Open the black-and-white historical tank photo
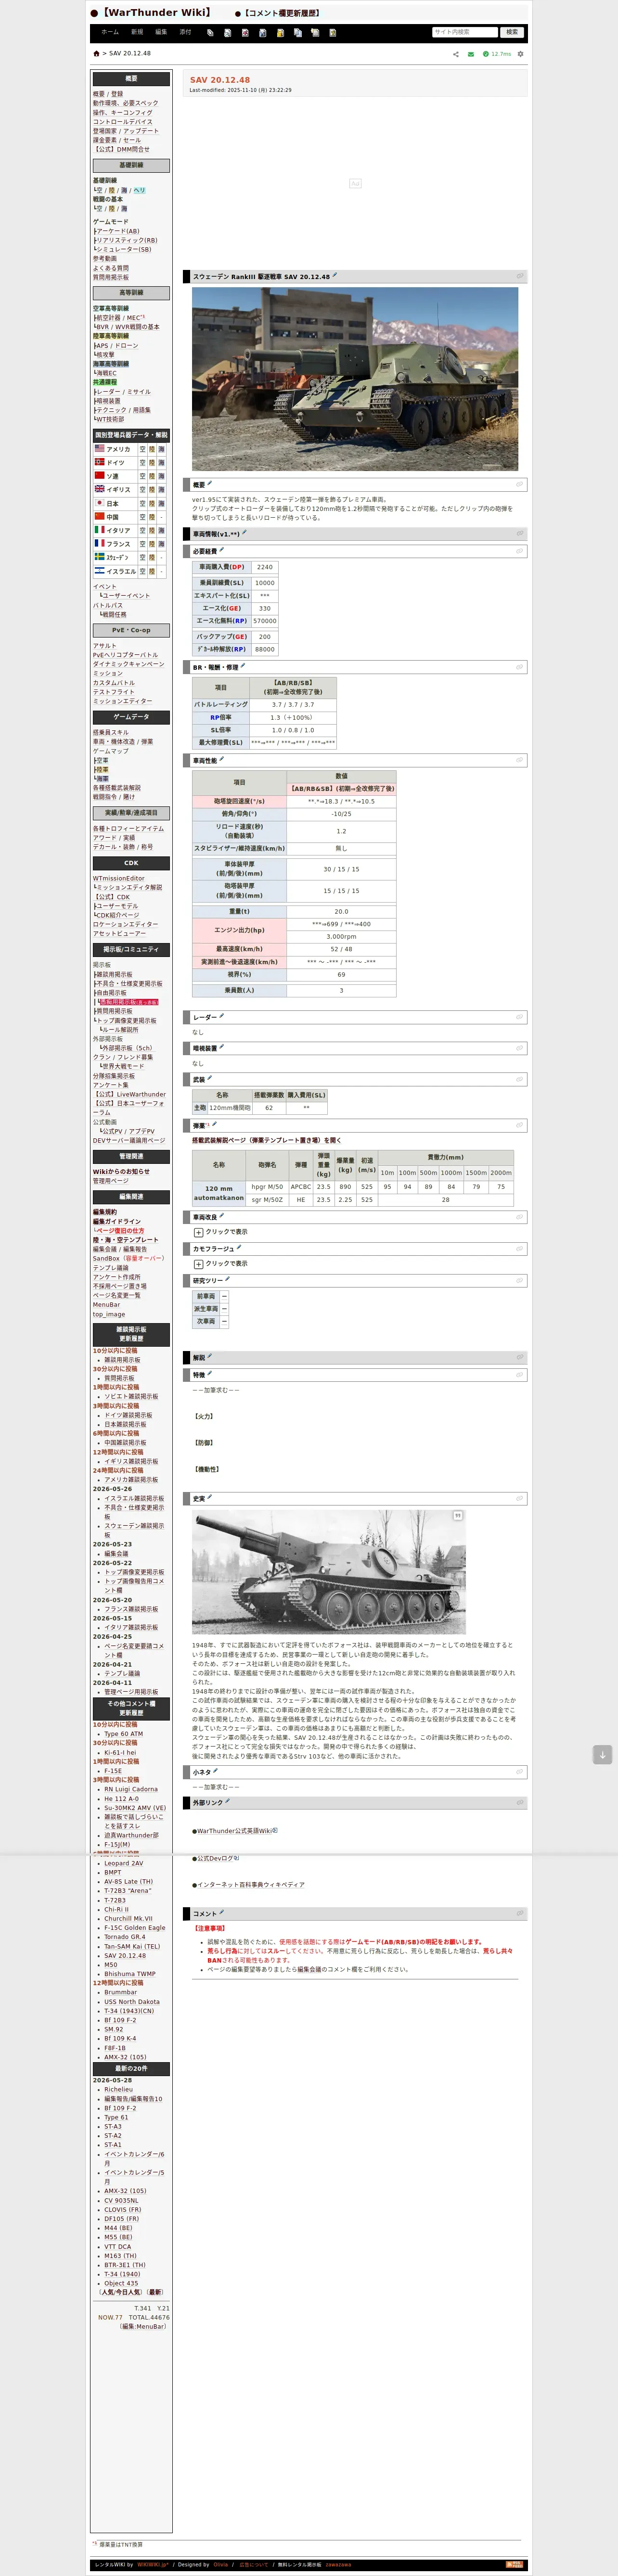Image resolution: width=618 pixels, height=2576 pixels. (x=329, y=1572)
